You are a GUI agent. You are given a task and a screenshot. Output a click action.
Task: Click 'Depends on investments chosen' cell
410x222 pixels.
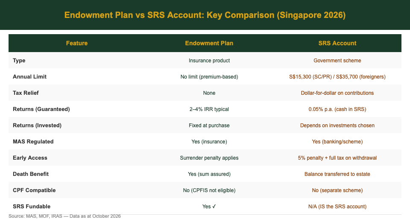[x=337, y=125]
